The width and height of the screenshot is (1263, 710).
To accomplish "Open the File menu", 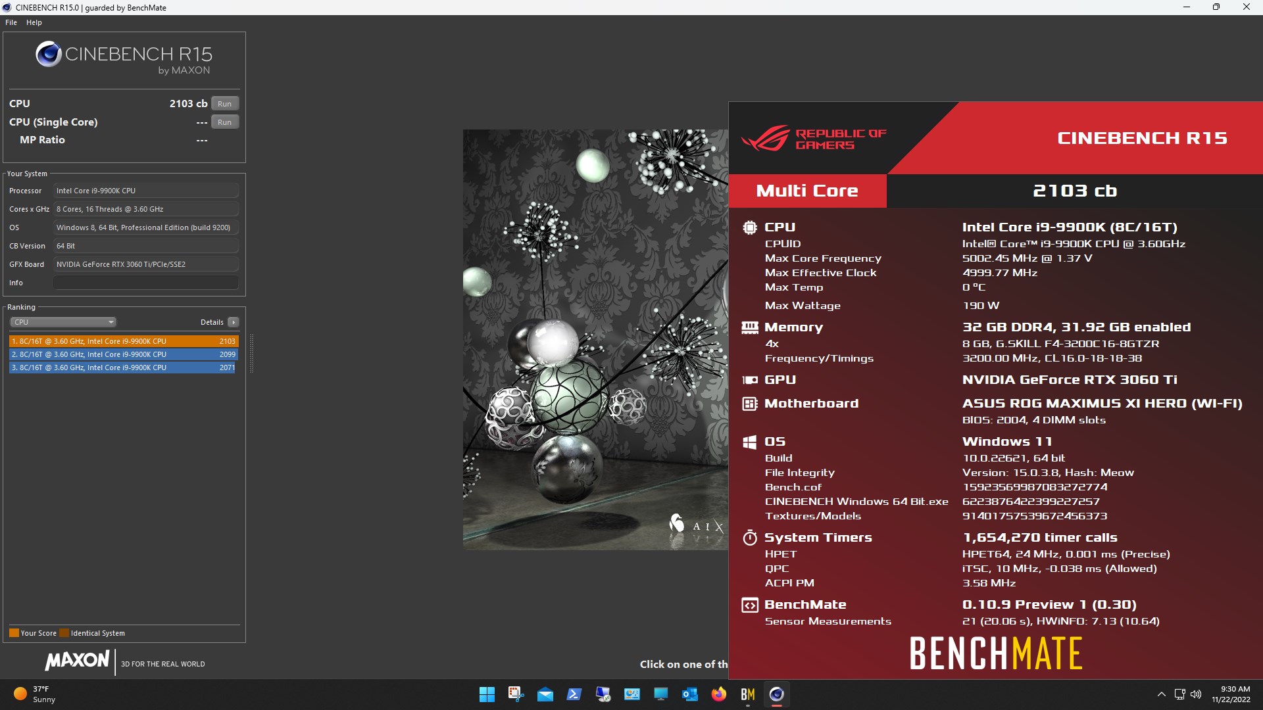I will coord(11,22).
